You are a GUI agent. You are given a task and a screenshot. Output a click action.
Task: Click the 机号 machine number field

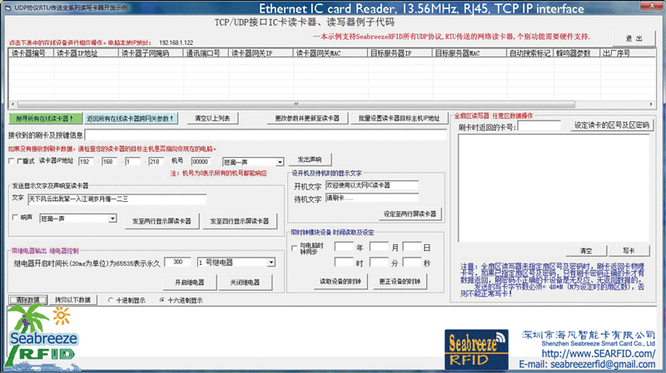pos(204,161)
